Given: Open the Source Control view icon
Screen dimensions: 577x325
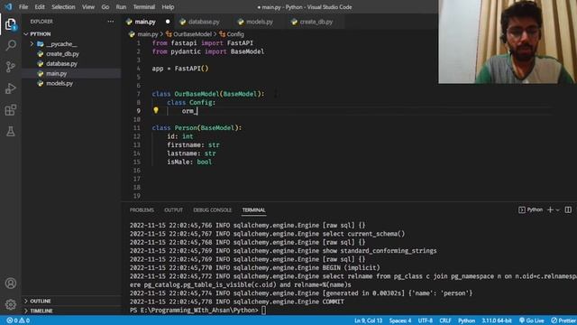Looking at the screenshot, I should 11,67.
